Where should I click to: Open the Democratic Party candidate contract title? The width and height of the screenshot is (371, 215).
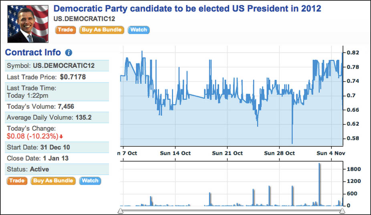tap(187, 8)
